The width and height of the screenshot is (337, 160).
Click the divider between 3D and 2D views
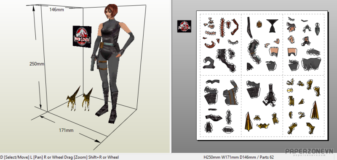click(x=171, y=76)
